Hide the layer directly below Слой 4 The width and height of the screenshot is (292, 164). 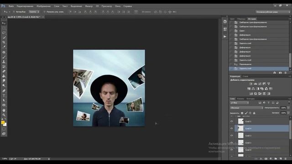(232, 136)
